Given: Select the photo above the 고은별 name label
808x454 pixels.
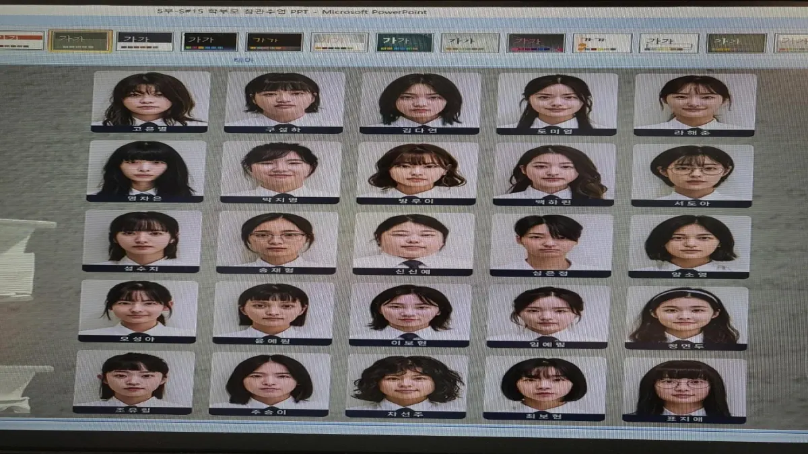Looking at the screenshot, I should click(150, 98).
